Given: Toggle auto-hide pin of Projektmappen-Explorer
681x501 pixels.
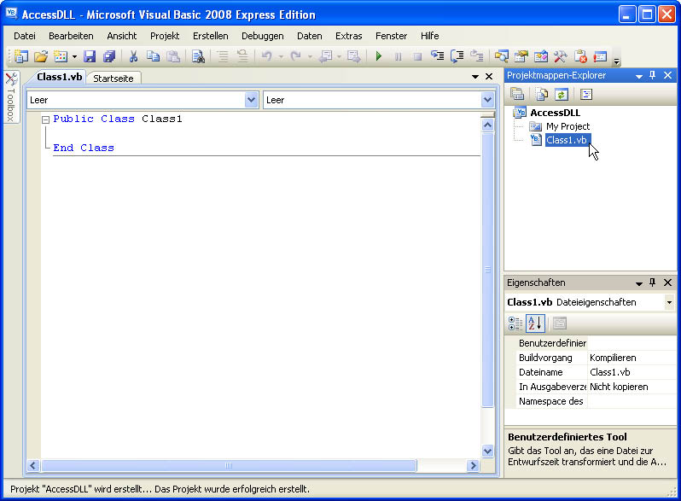Looking at the screenshot, I should coord(653,75).
